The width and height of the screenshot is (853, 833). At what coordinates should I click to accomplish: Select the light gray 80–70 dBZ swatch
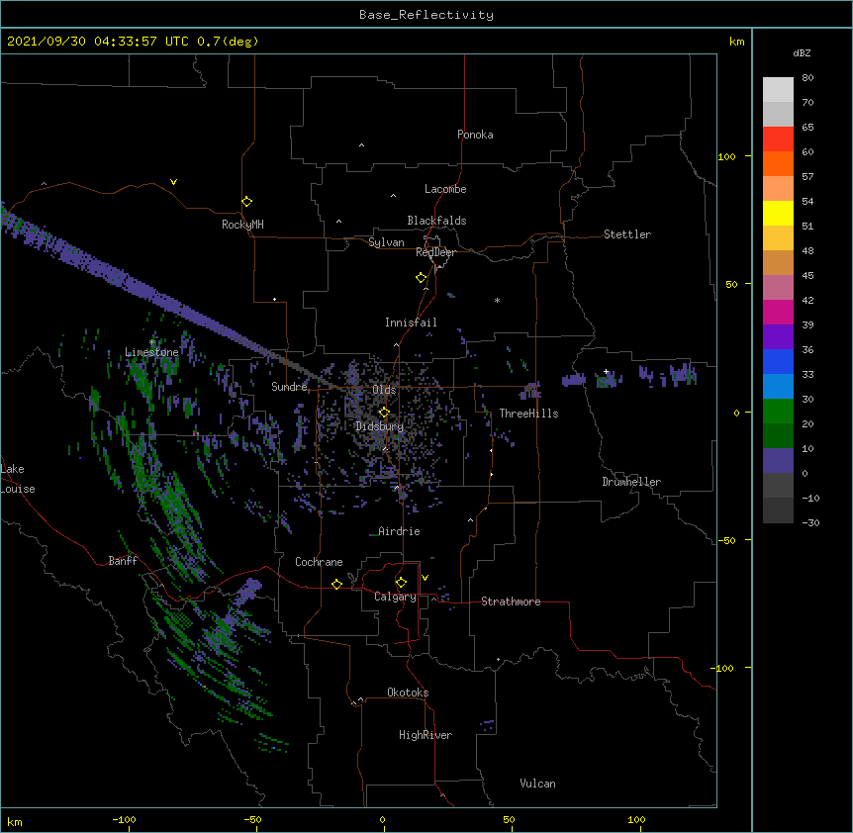(778, 90)
